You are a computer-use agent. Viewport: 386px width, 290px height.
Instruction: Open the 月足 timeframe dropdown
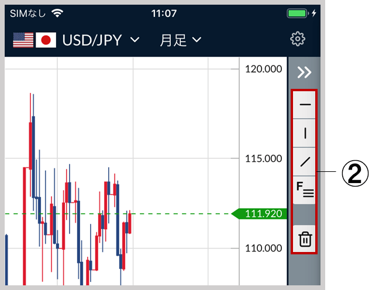pyautogui.click(x=181, y=40)
